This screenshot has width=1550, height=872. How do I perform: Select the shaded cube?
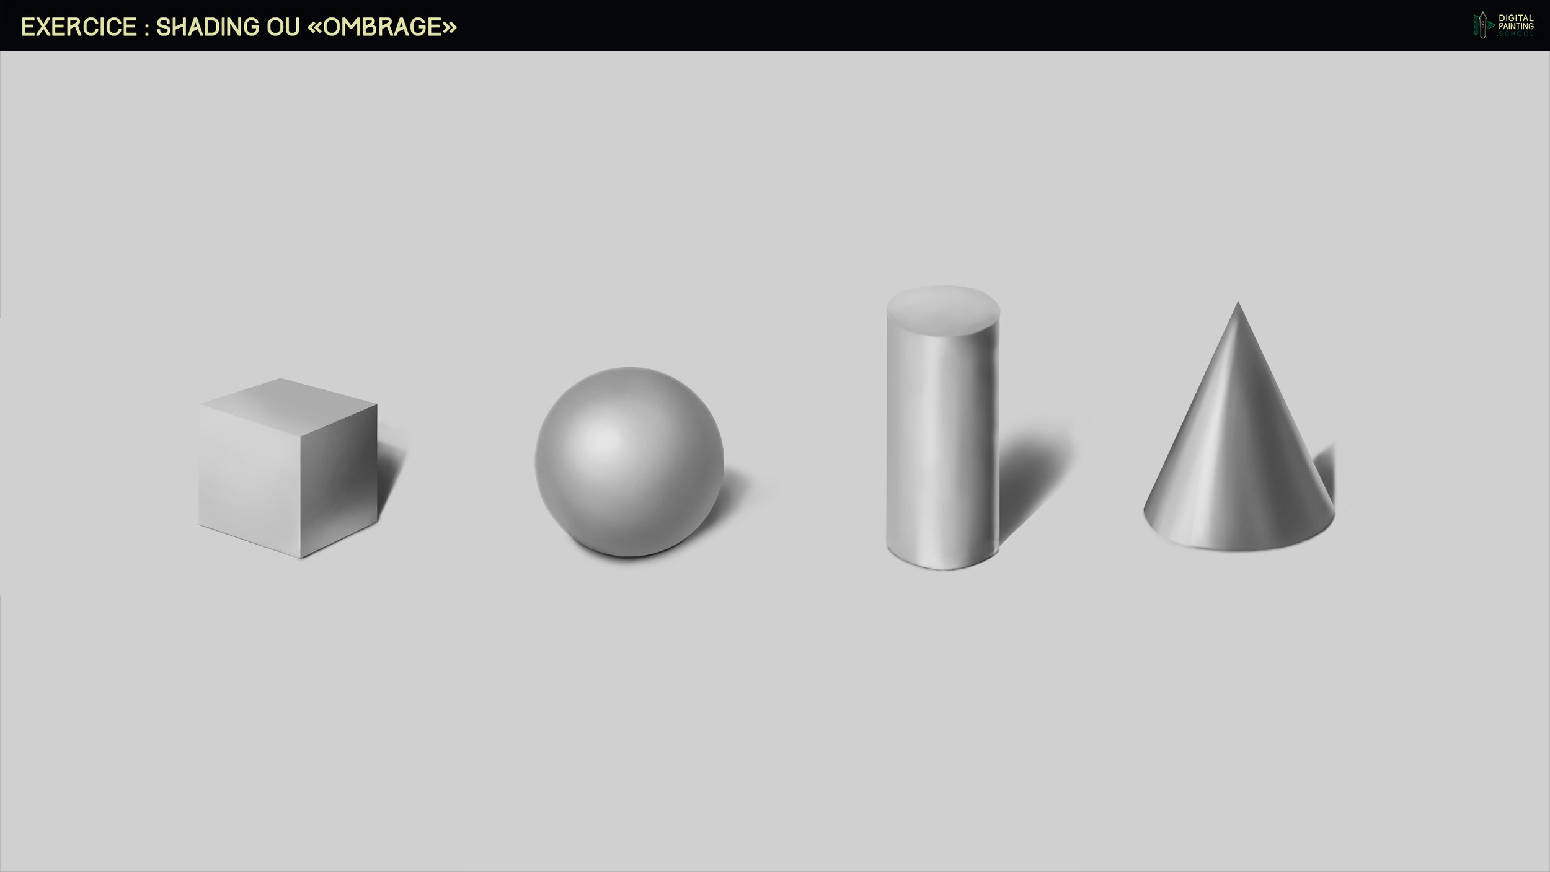(x=288, y=468)
